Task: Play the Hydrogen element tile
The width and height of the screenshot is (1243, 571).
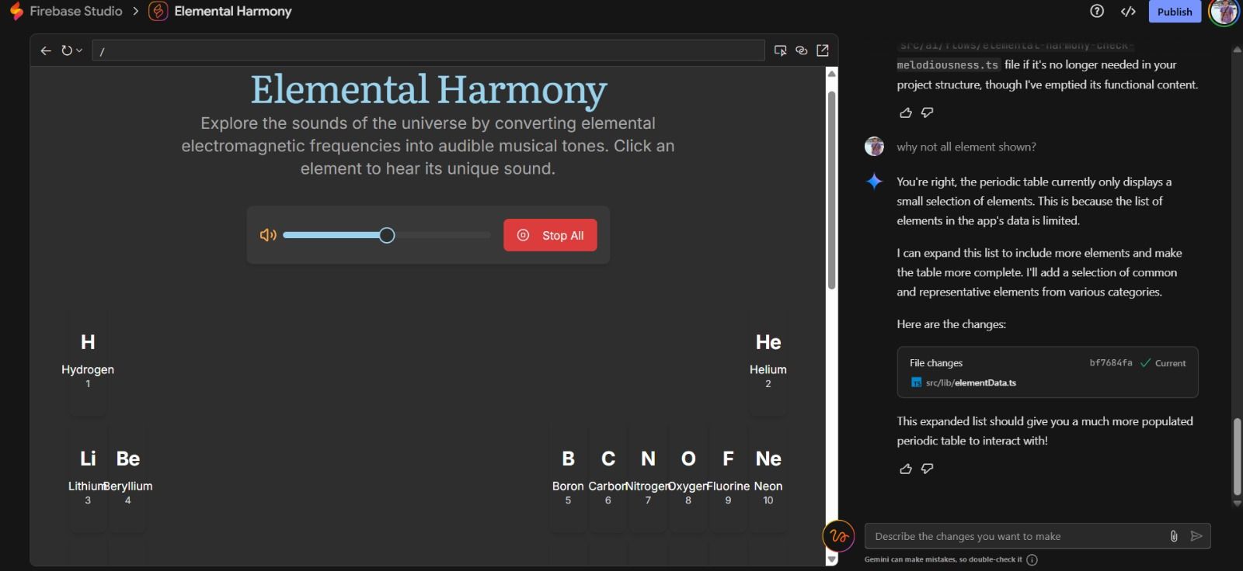Action: pos(88,362)
